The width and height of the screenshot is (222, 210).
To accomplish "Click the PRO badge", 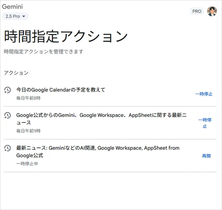I will click(x=197, y=11).
